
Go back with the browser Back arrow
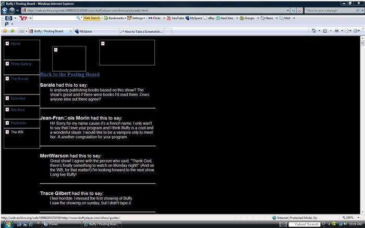tap(5, 10)
